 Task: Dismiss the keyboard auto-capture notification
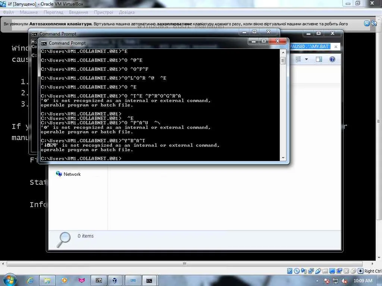click(x=367, y=23)
